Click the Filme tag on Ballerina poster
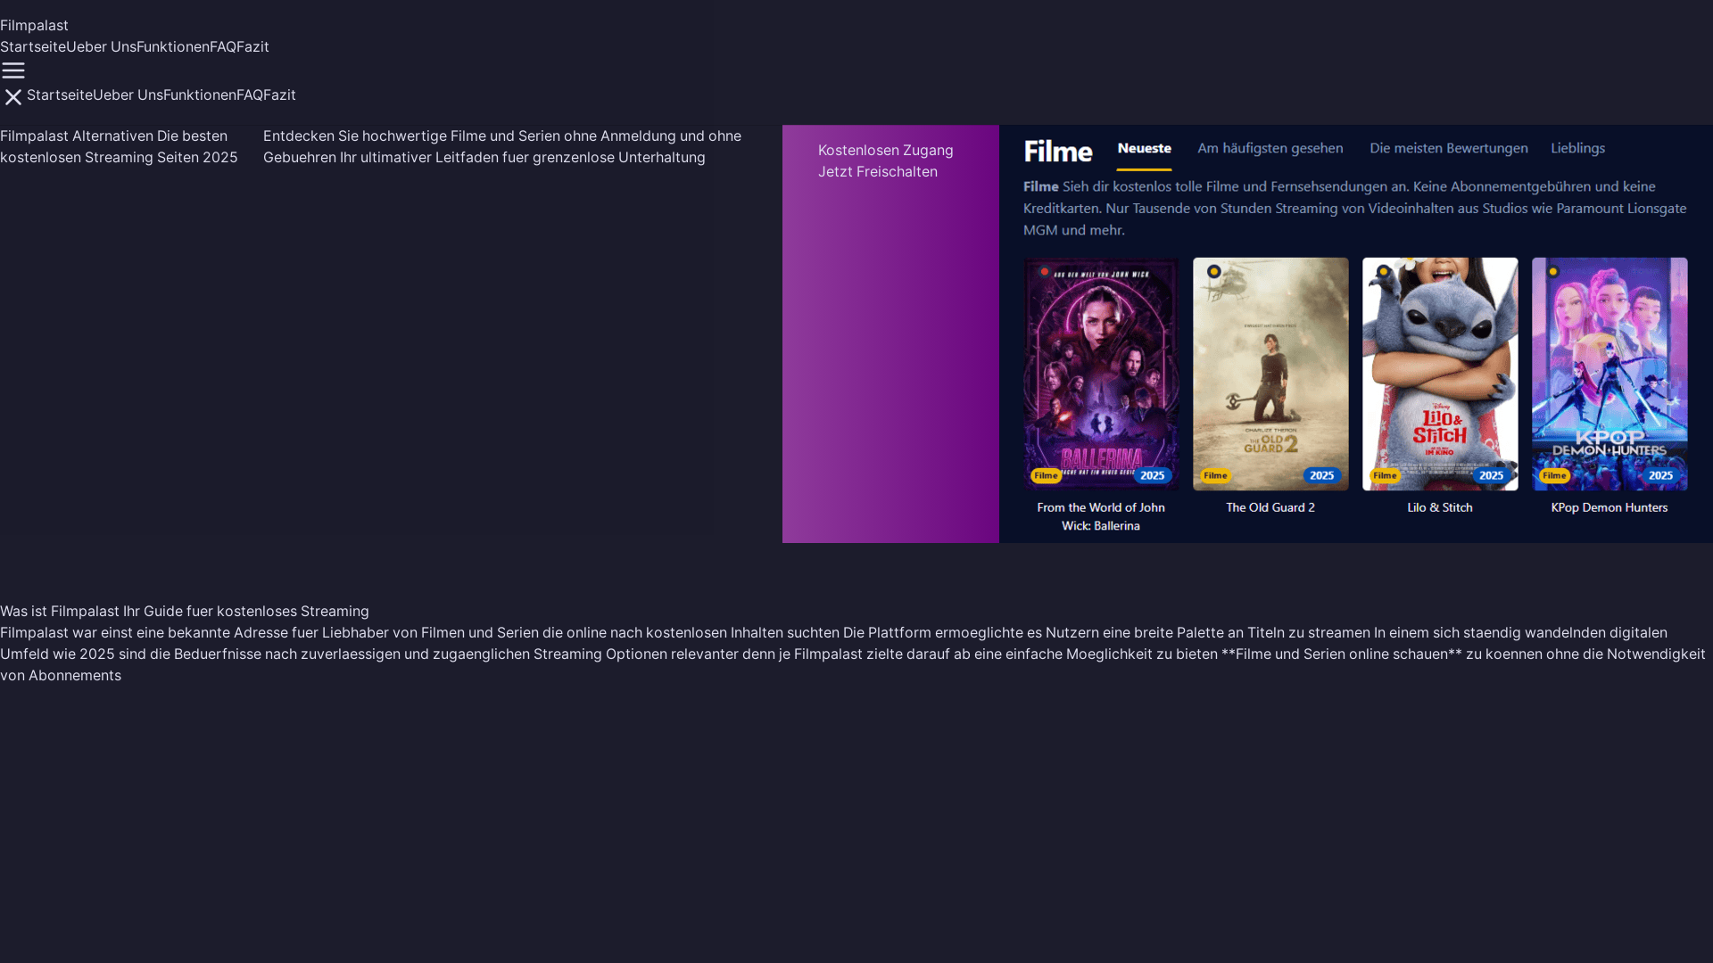Screen dimensions: 1713x963 1046,475
